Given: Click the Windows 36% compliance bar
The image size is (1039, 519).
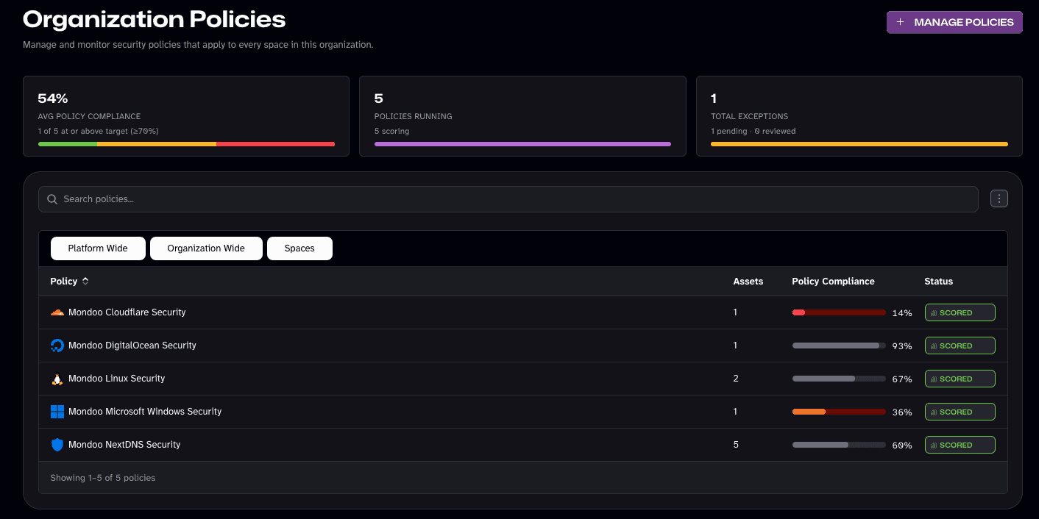Looking at the screenshot, I should 839,412.
